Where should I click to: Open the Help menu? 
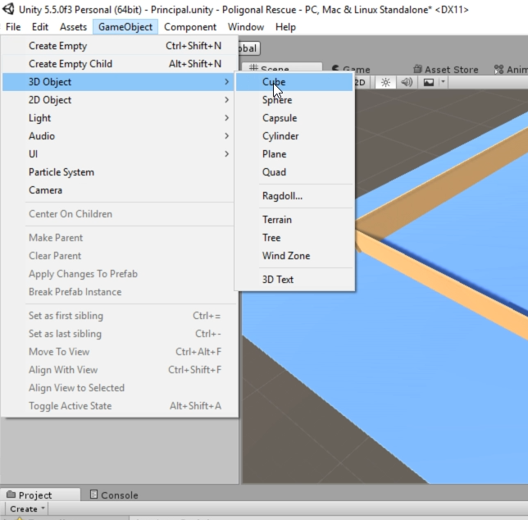coord(285,27)
